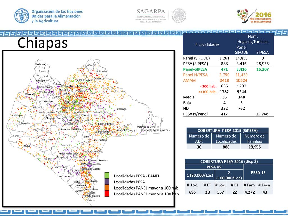Click the "2 (100,000/Loc)" header cell

(x=229, y=175)
